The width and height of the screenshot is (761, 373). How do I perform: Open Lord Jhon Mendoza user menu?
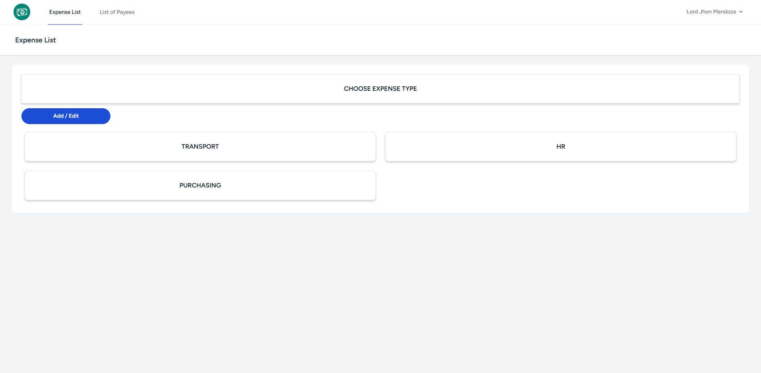coord(714,12)
